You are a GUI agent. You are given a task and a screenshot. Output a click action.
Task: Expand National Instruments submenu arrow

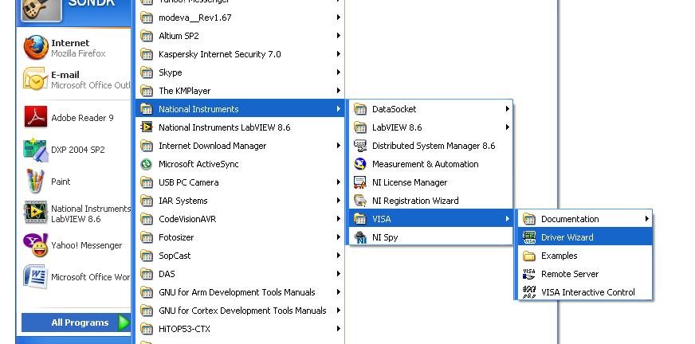coord(338,109)
